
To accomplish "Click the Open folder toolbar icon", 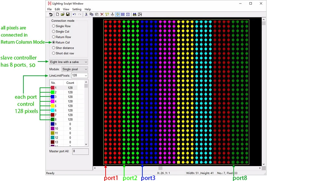I will coord(62,15).
